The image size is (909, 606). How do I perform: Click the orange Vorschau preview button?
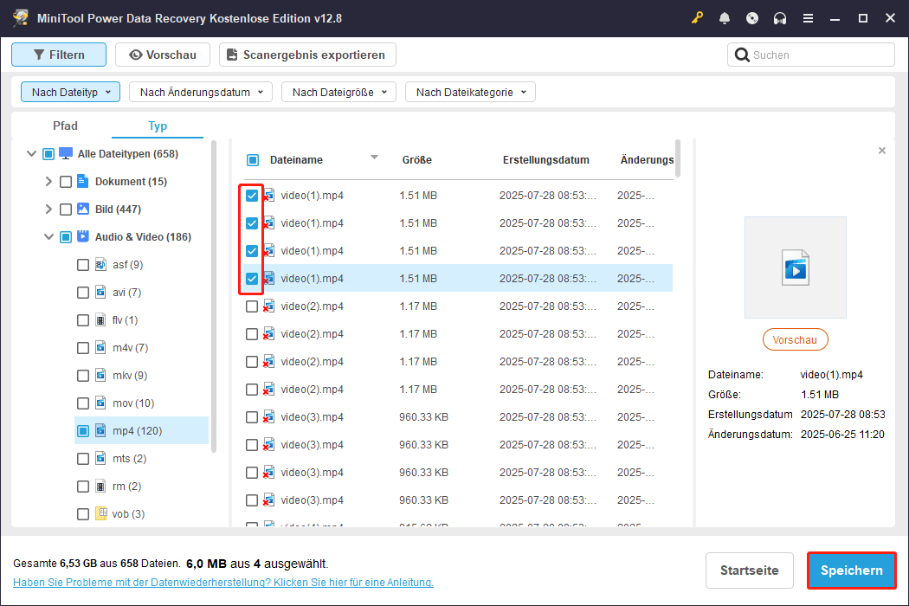(795, 340)
